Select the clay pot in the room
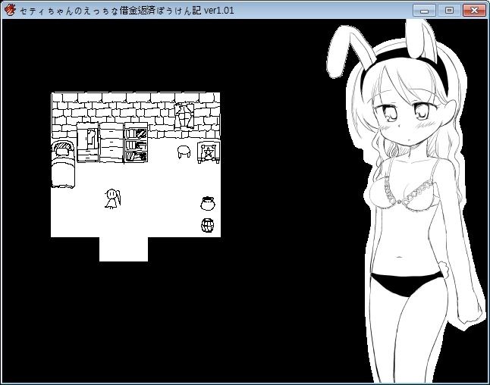490x385 pixels. 208,203
